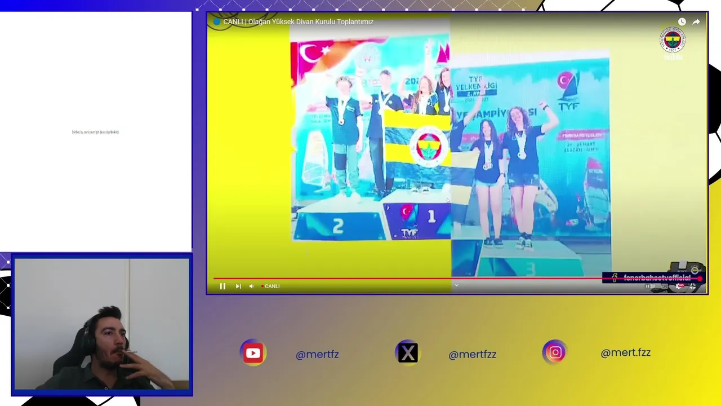
Task: Open the channel avatar beside the video title
Action: (217, 22)
